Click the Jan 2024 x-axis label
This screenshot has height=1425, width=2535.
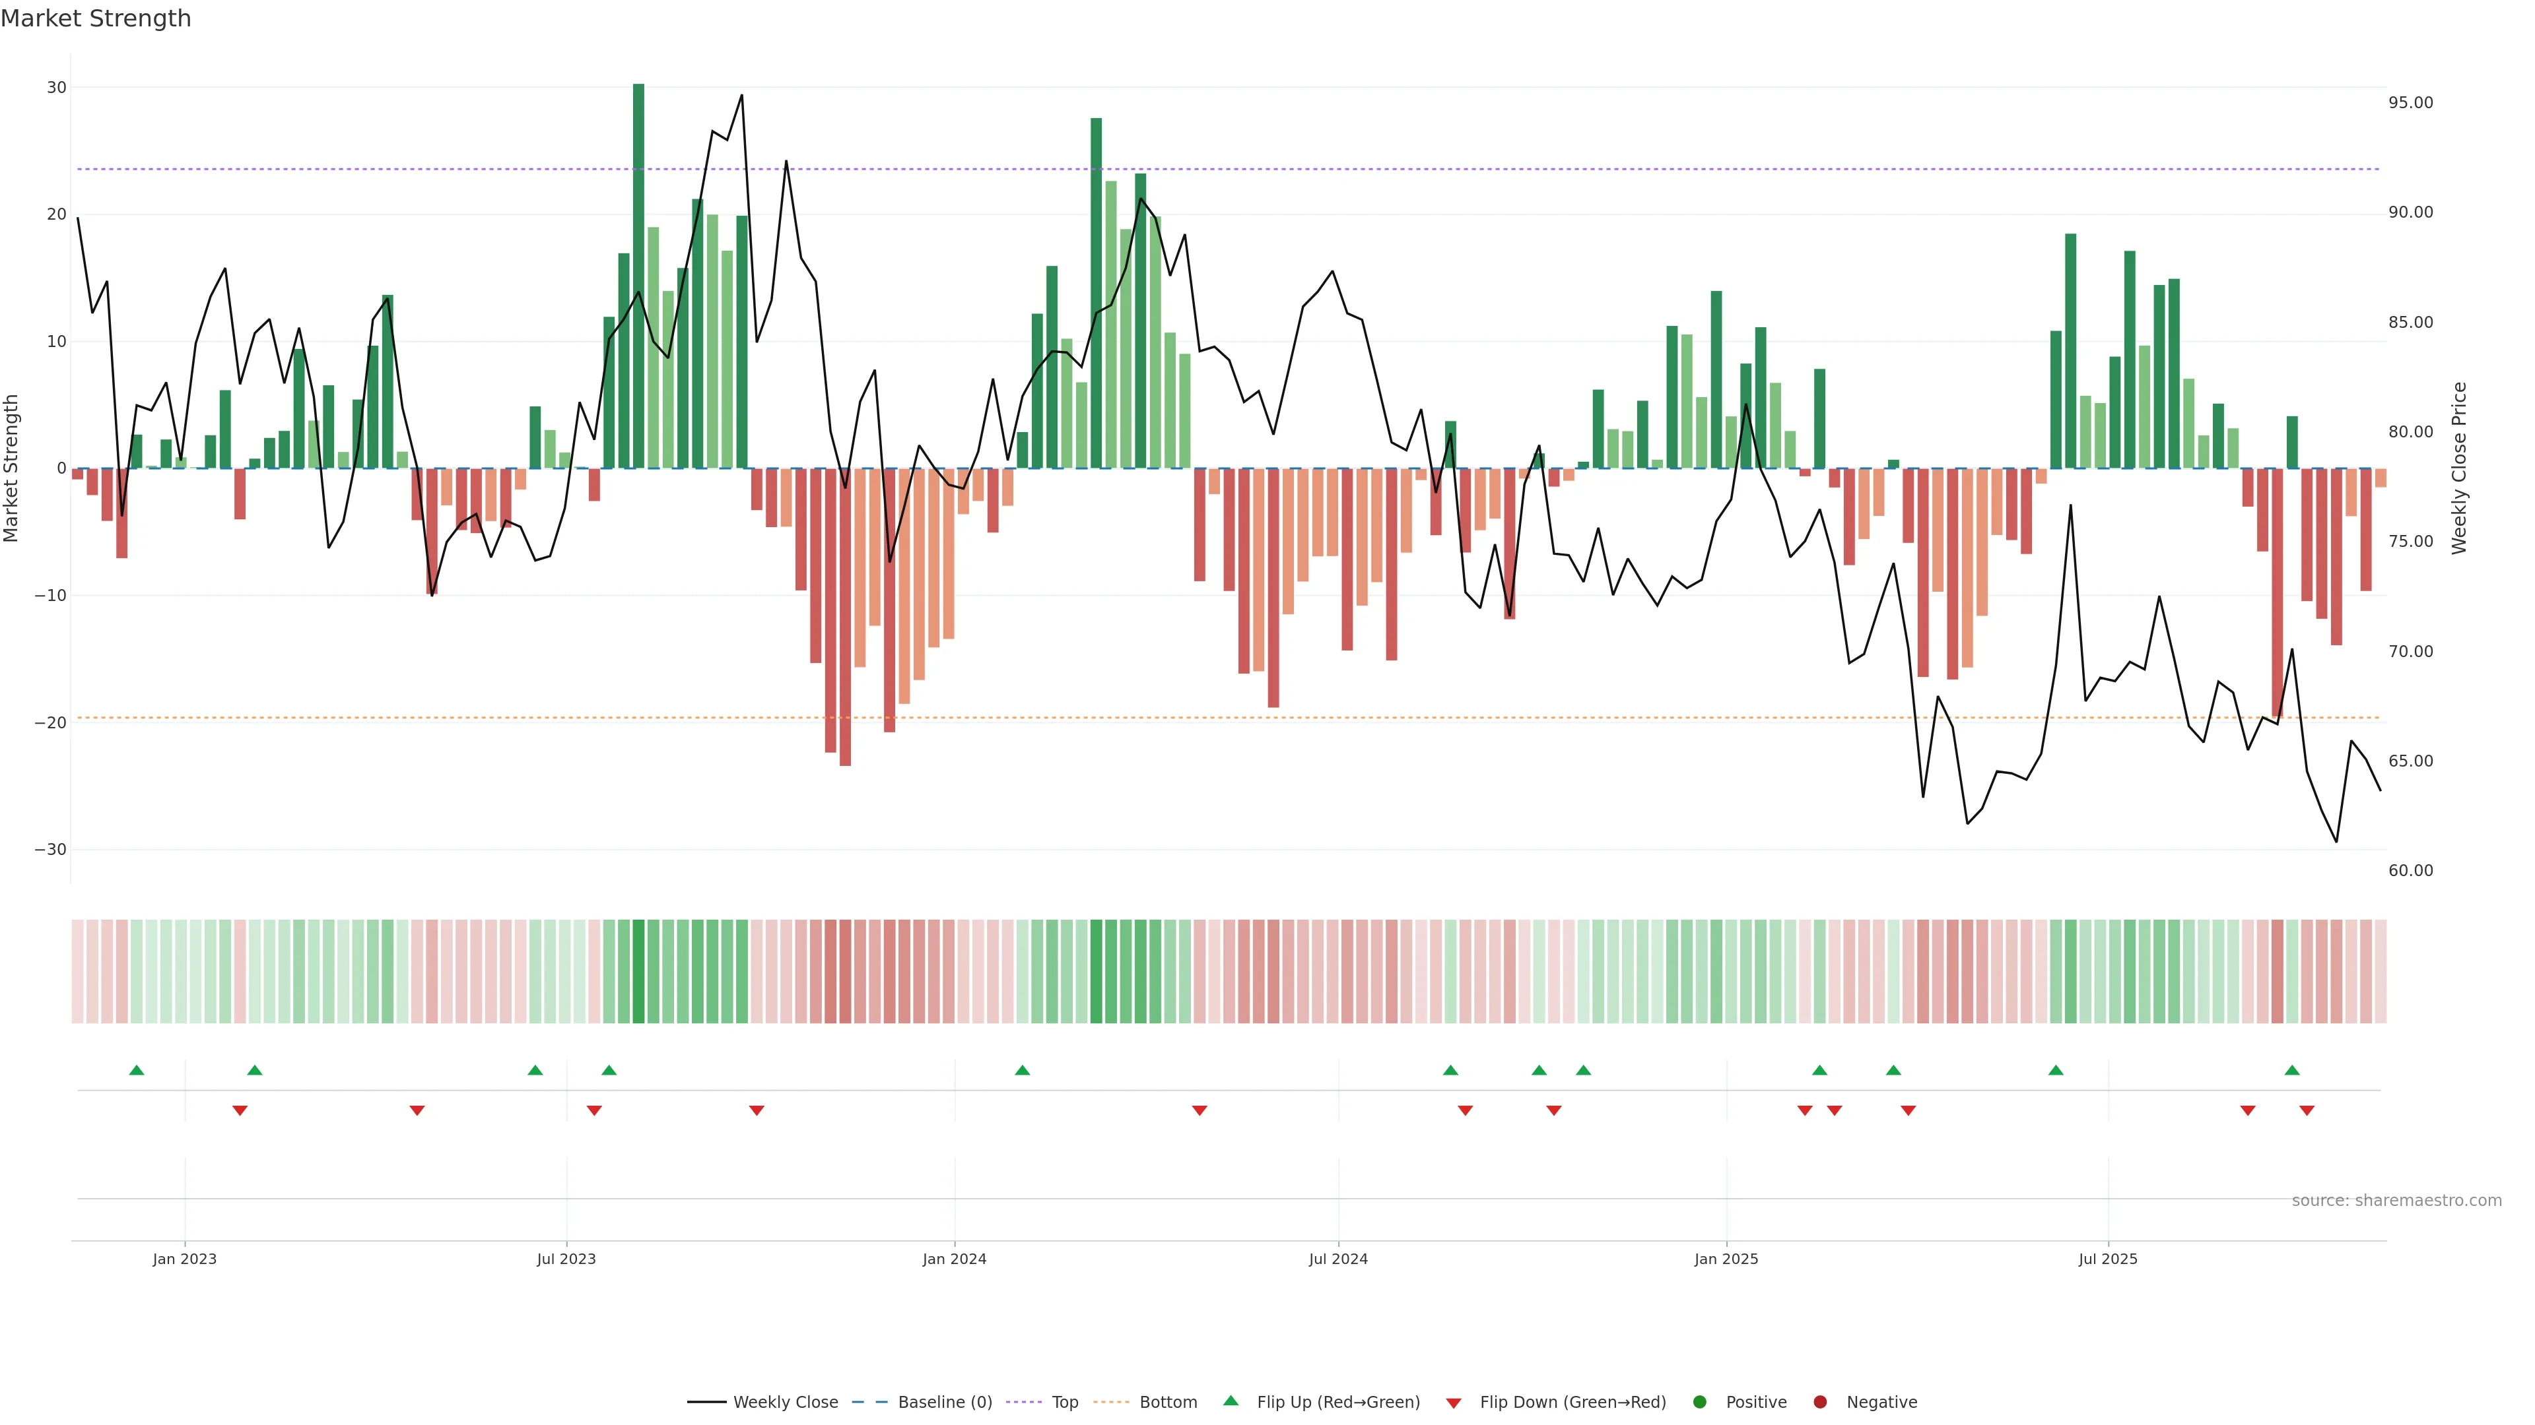click(953, 1259)
